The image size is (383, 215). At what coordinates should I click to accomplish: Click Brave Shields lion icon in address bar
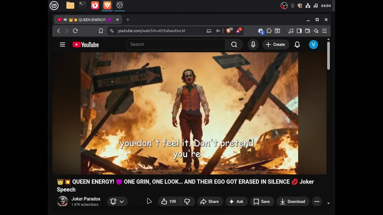[x=229, y=30]
